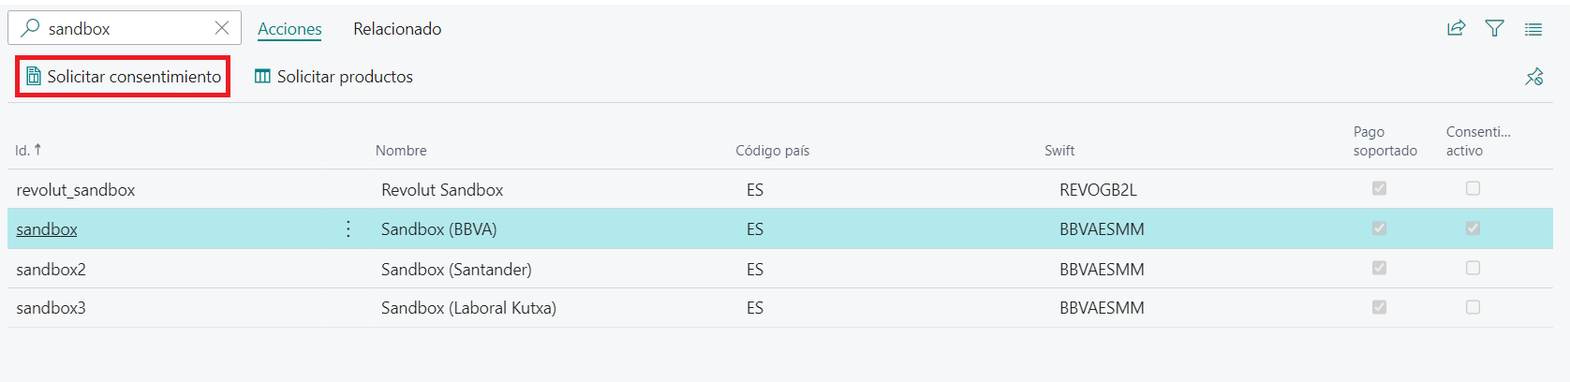
Task: Open the Swift column header menu
Action: [x=1059, y=151]
